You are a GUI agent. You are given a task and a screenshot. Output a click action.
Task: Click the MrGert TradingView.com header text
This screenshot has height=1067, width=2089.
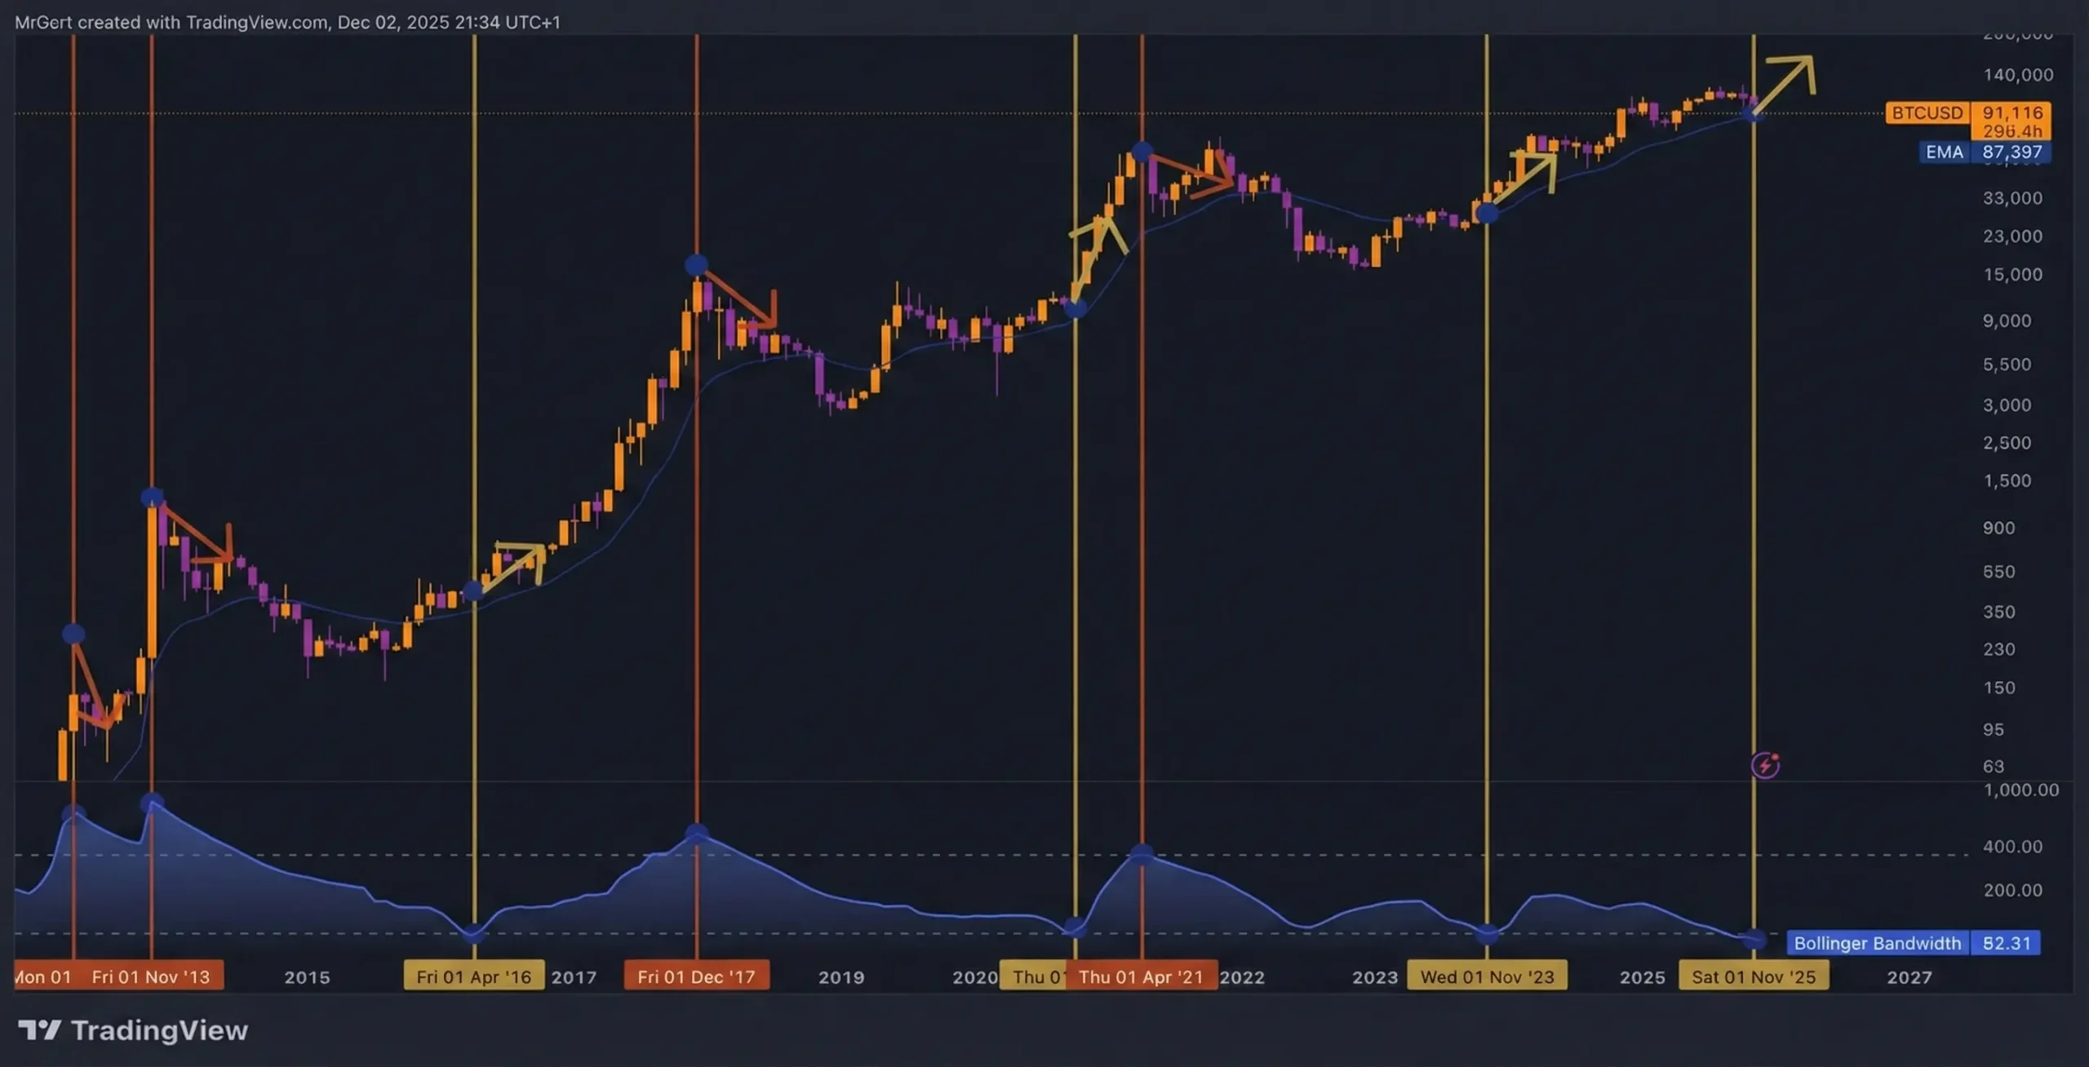coord(287,22)
